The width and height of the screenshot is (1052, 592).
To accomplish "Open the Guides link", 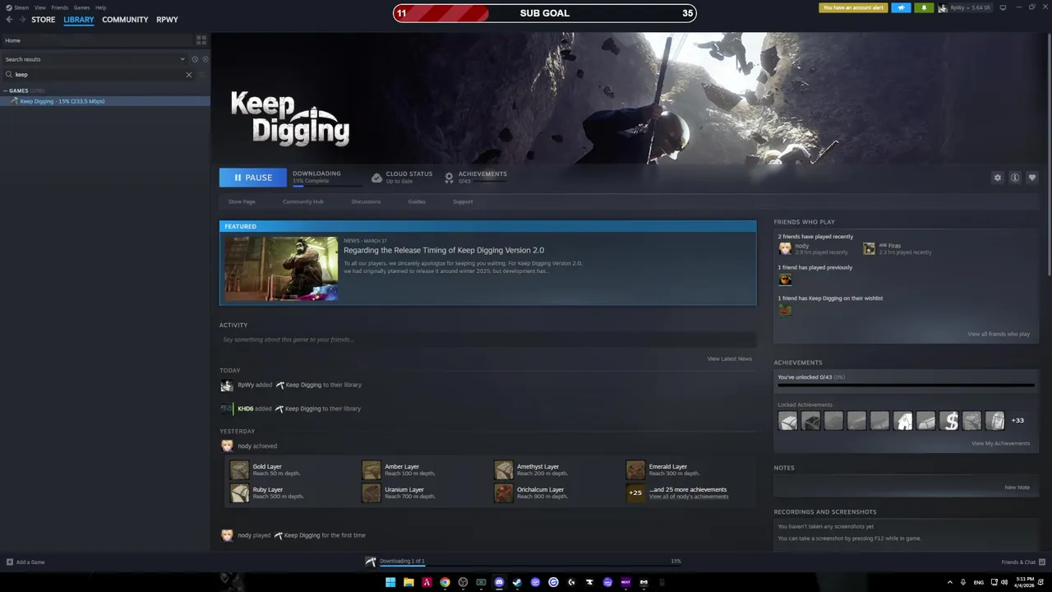I will point(417,201).
